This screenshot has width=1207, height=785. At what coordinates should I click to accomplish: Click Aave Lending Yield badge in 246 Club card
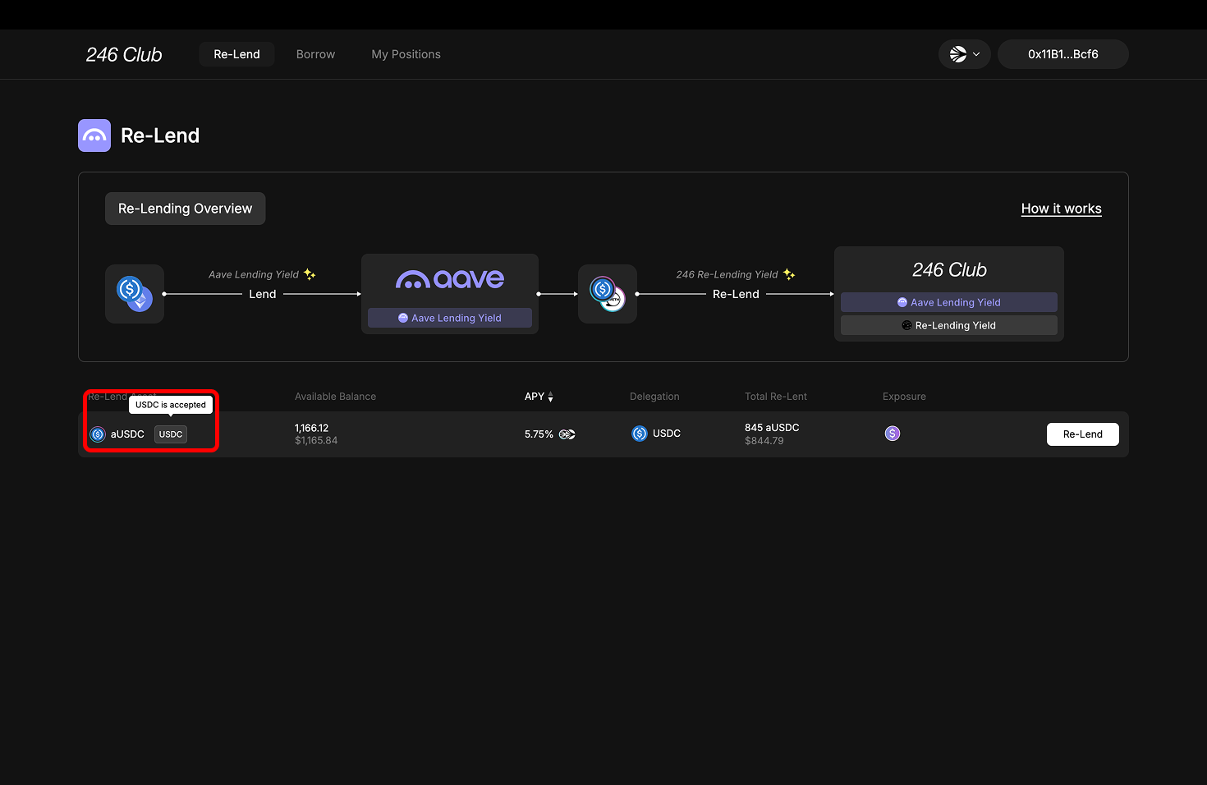pos(949,302)
